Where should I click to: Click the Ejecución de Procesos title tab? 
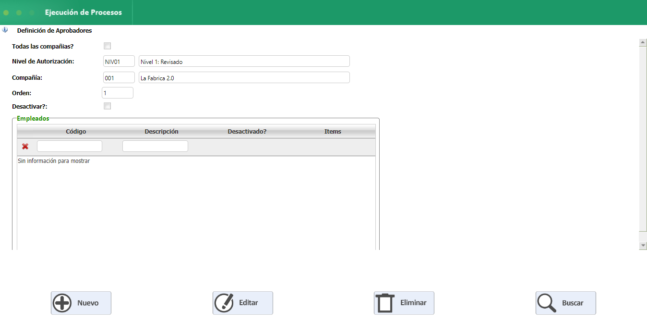[x=84, y=12]
